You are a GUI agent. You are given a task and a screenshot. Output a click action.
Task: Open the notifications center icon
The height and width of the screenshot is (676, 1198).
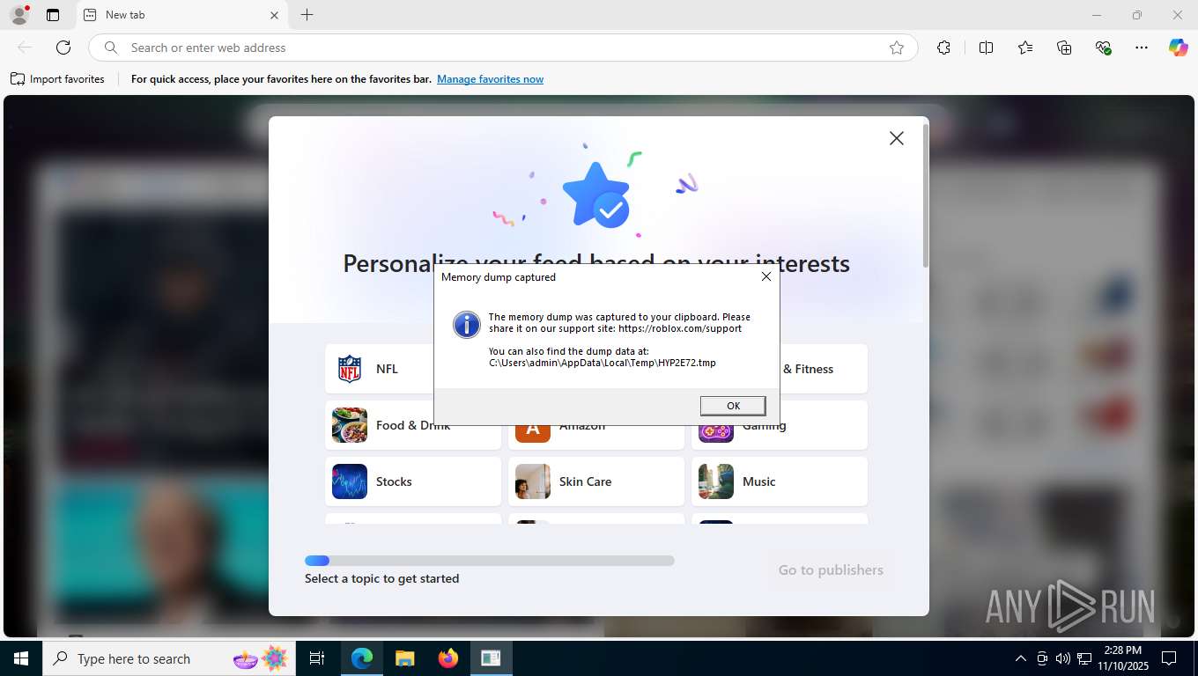click(x=1169, y=658)
